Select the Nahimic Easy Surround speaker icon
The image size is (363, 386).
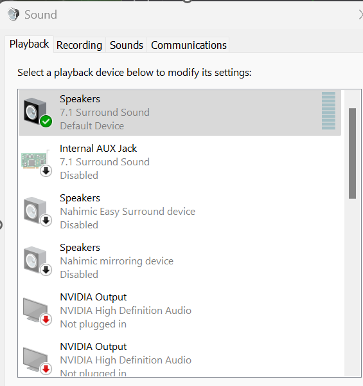37,212
